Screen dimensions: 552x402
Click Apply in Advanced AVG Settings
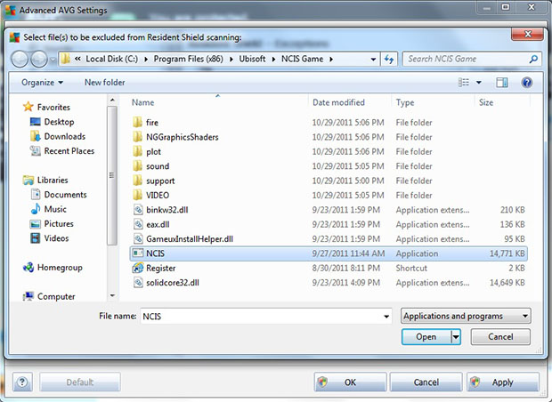[503, 382]
